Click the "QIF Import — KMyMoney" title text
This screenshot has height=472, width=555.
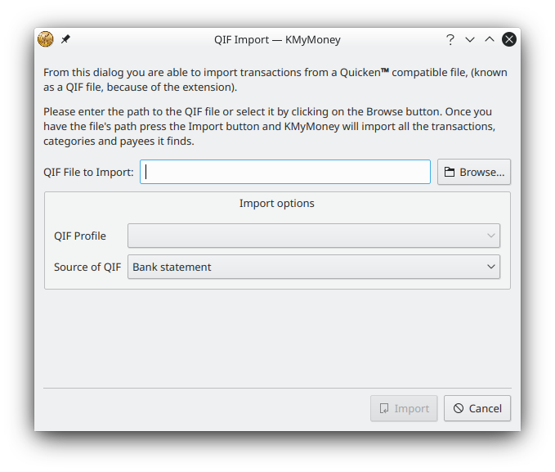277,39
